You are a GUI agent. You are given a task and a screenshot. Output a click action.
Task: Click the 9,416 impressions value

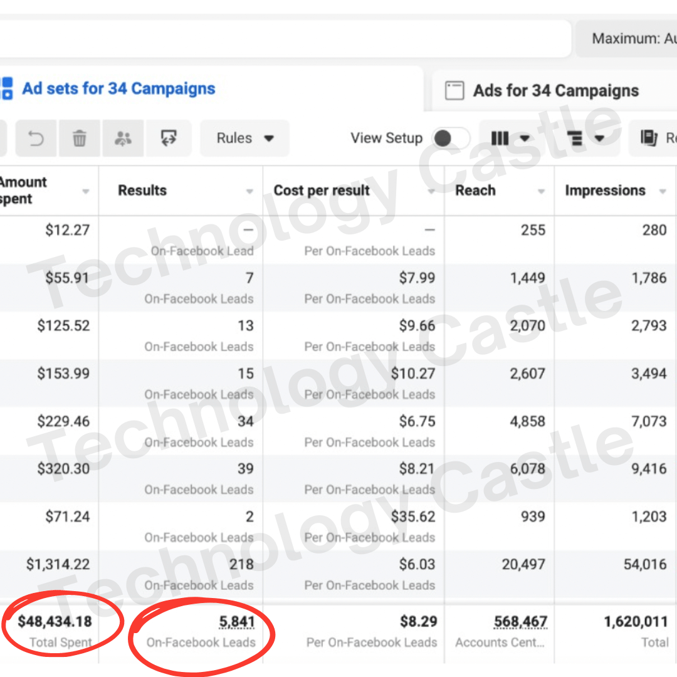pos(649,468)
